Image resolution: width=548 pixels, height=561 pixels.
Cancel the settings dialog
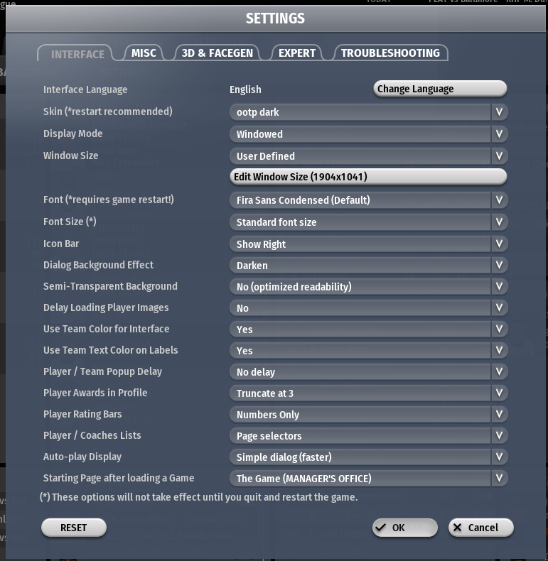coord(480,528)
